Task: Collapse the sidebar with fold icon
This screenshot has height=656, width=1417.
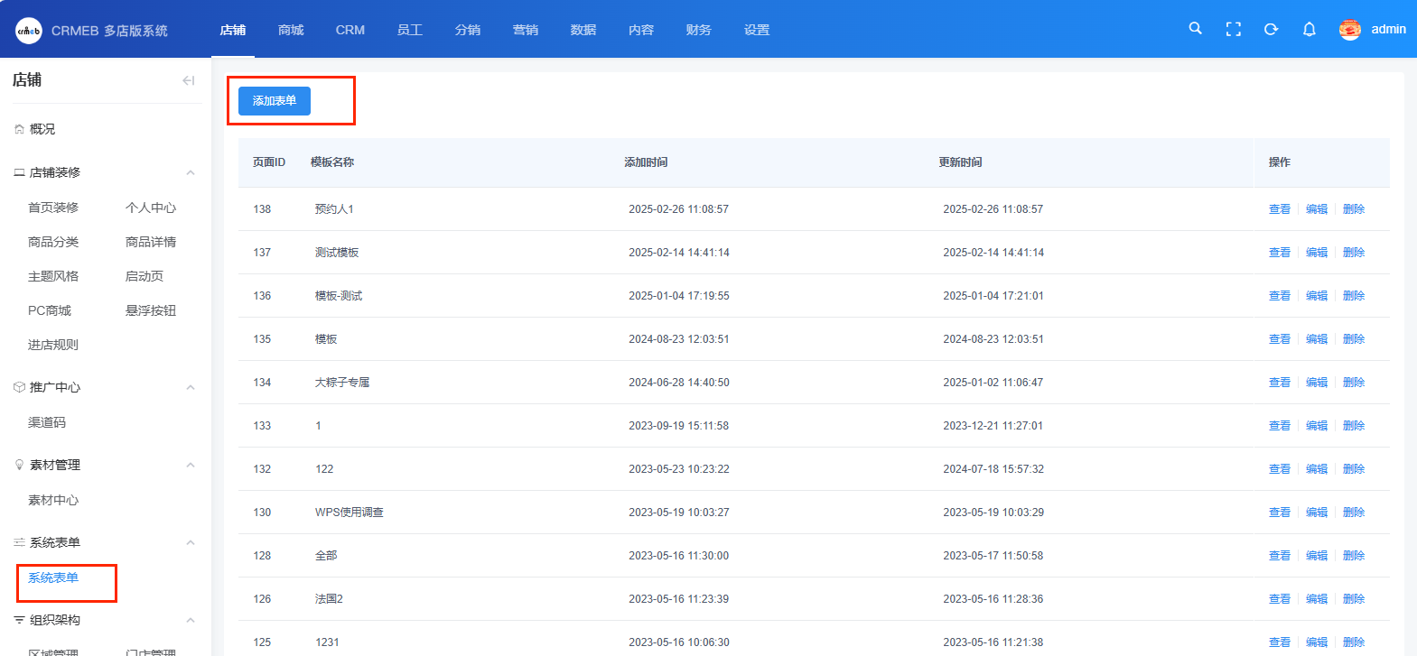Action: tap(188, 80)
